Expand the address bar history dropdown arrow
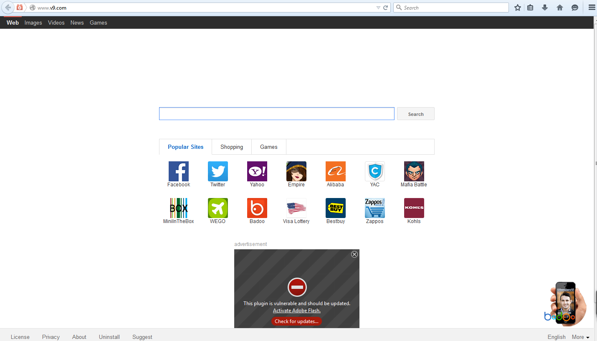 [378, 8]
